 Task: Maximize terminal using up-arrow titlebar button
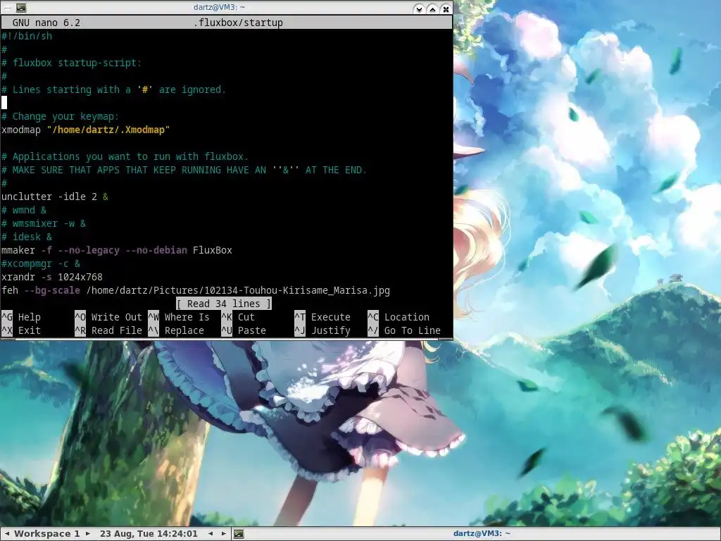coord(432,8)
